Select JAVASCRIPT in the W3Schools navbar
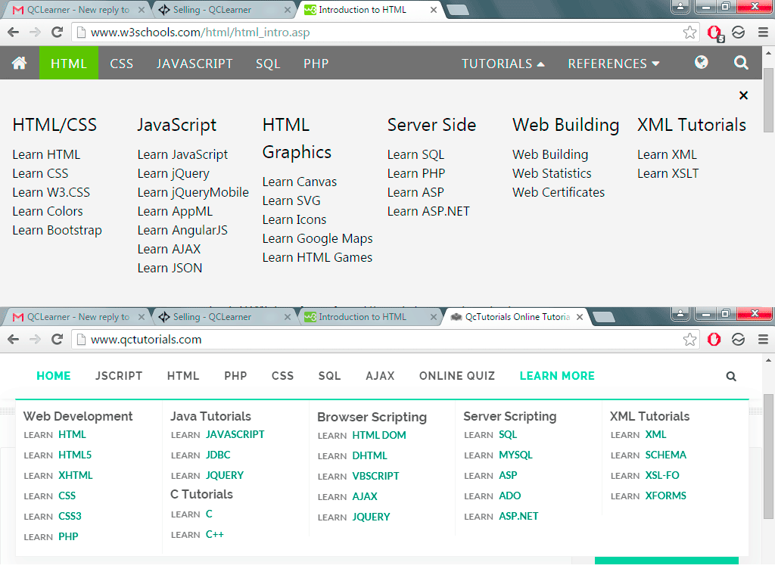This screenshot has height=581, width=775. point(195,64)
